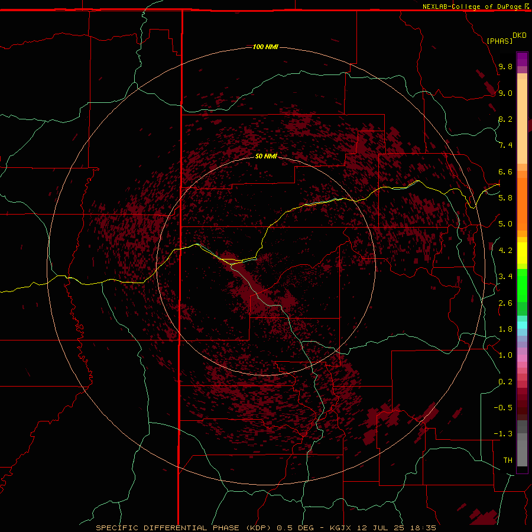Pick the bright green color bar segment
532x532 pixels.
click(x=522, y=286)
